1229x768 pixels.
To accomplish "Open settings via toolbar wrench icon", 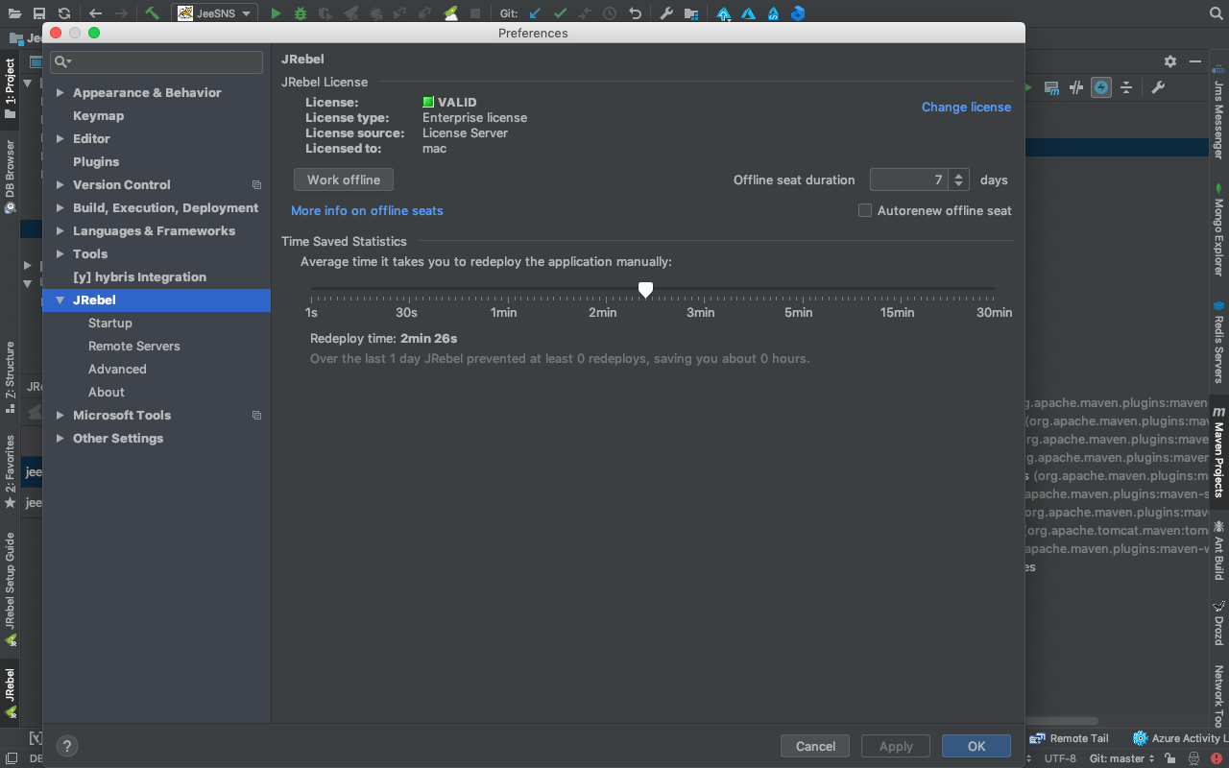I will (x=666, y=13).
